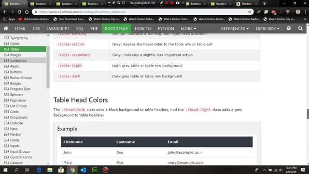Open the Chrome three-dot menu
The width and height of the screenshot is (309, 174).
[305, 12]
